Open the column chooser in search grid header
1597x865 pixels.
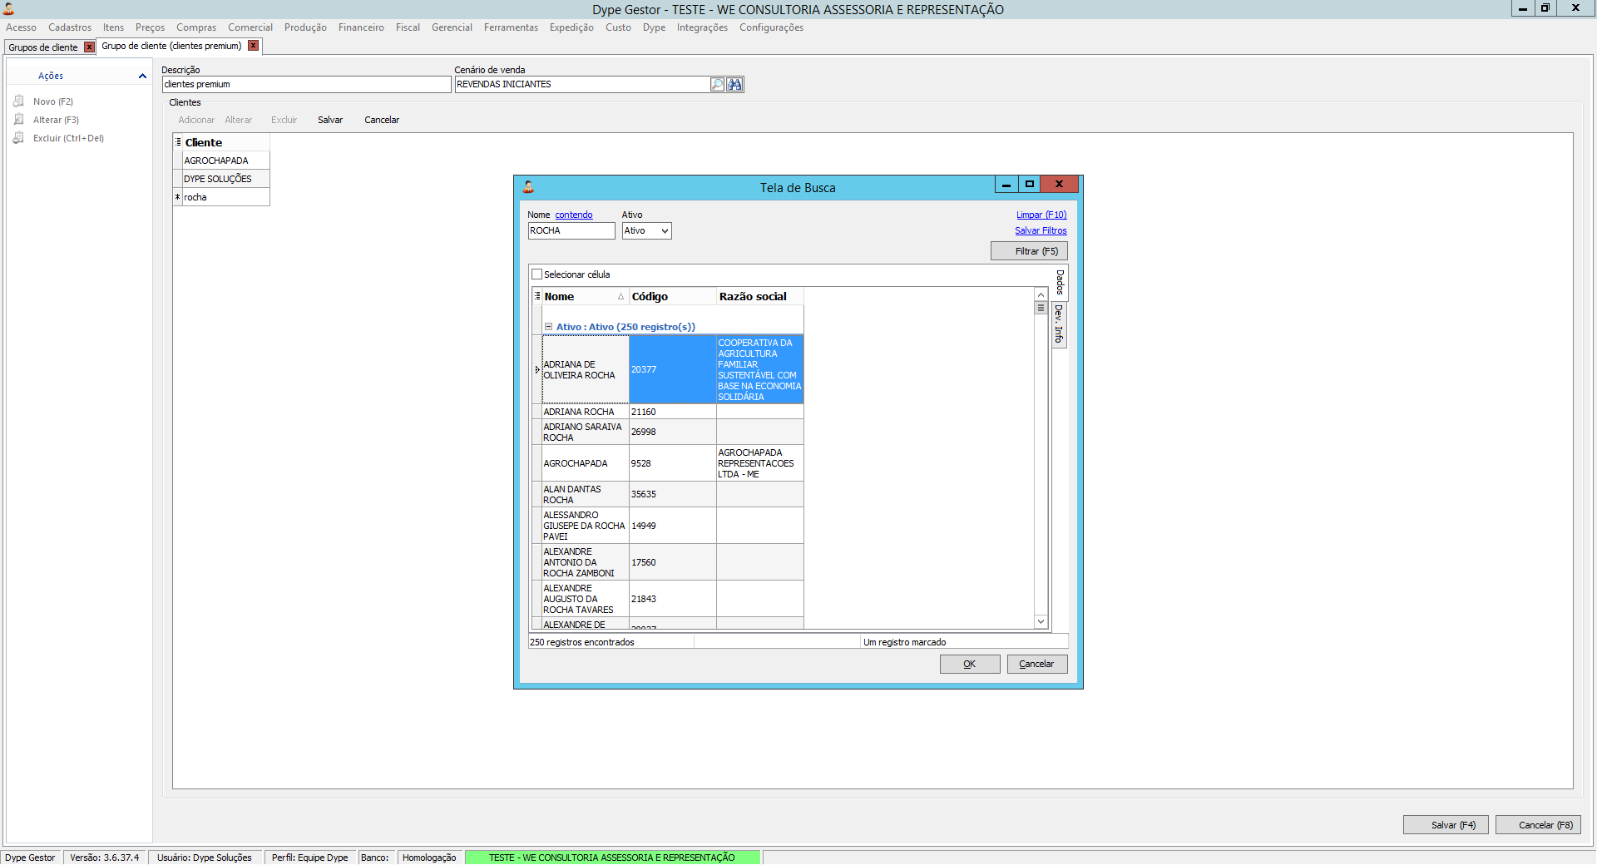click(537, 296)
